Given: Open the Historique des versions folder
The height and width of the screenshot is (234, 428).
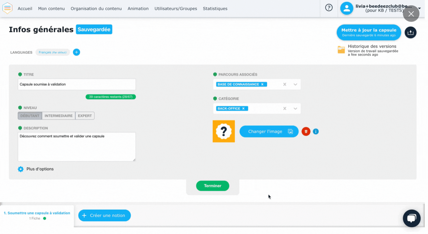Looking at the screenshot, I should [341, 50].
